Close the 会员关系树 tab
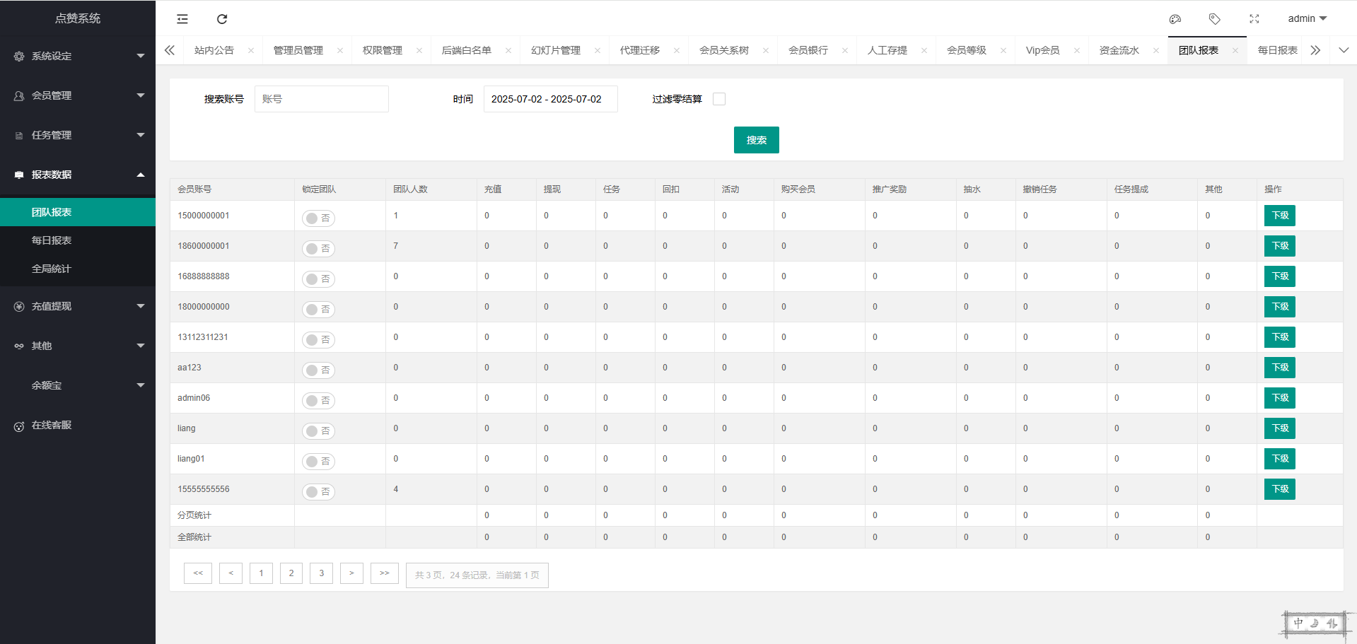Viewport: 1357px width, 644px height. [x=766, y=51]
